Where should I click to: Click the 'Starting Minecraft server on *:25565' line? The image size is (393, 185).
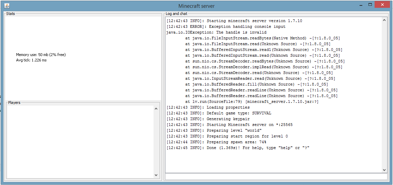click(229, 125)
